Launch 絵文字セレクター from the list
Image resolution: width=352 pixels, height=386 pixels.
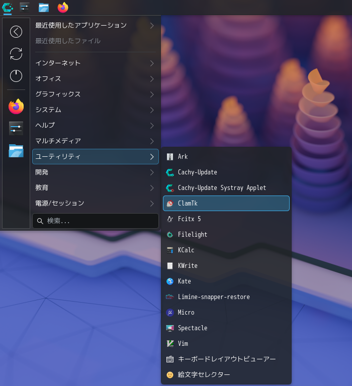point(226,375)
